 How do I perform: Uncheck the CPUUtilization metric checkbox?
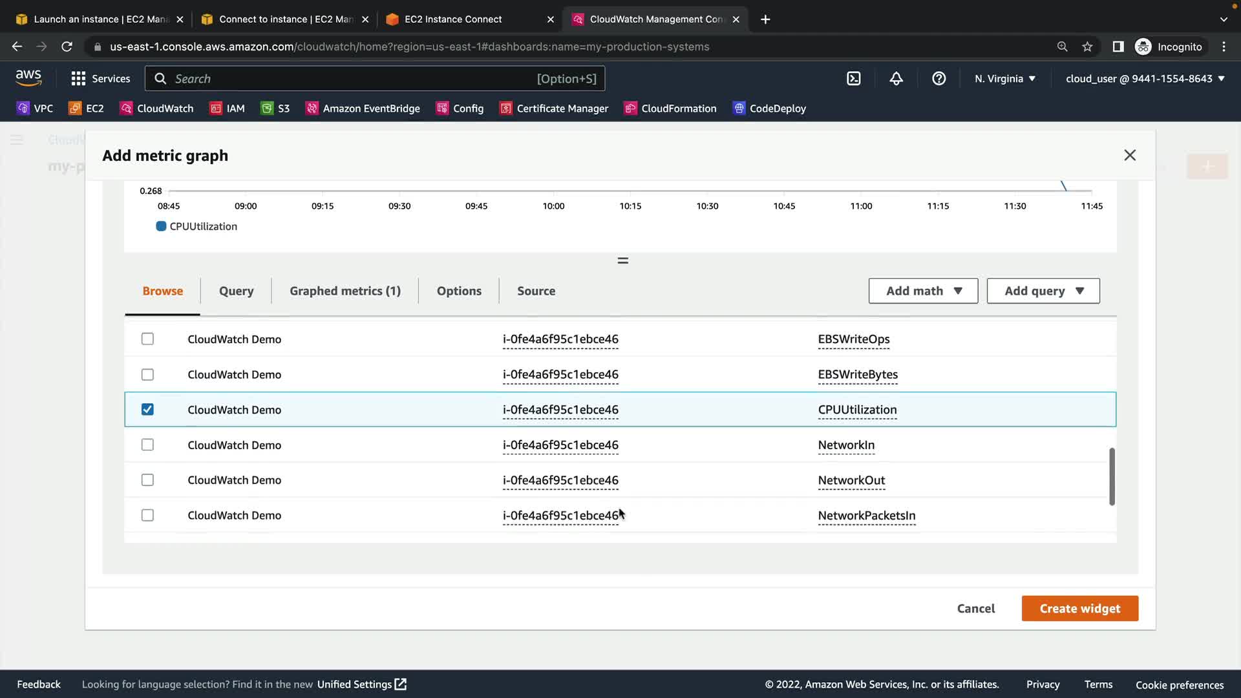147,410
